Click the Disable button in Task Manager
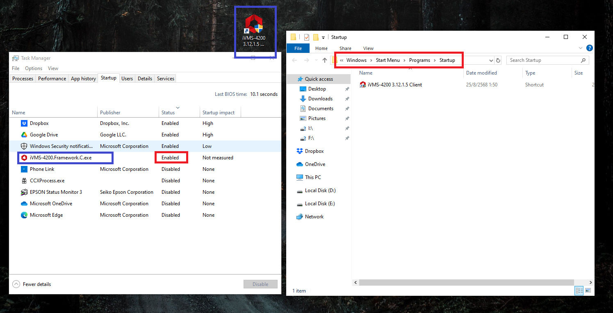This screenshot has height=313, width=613. click(x=260, y=284)
